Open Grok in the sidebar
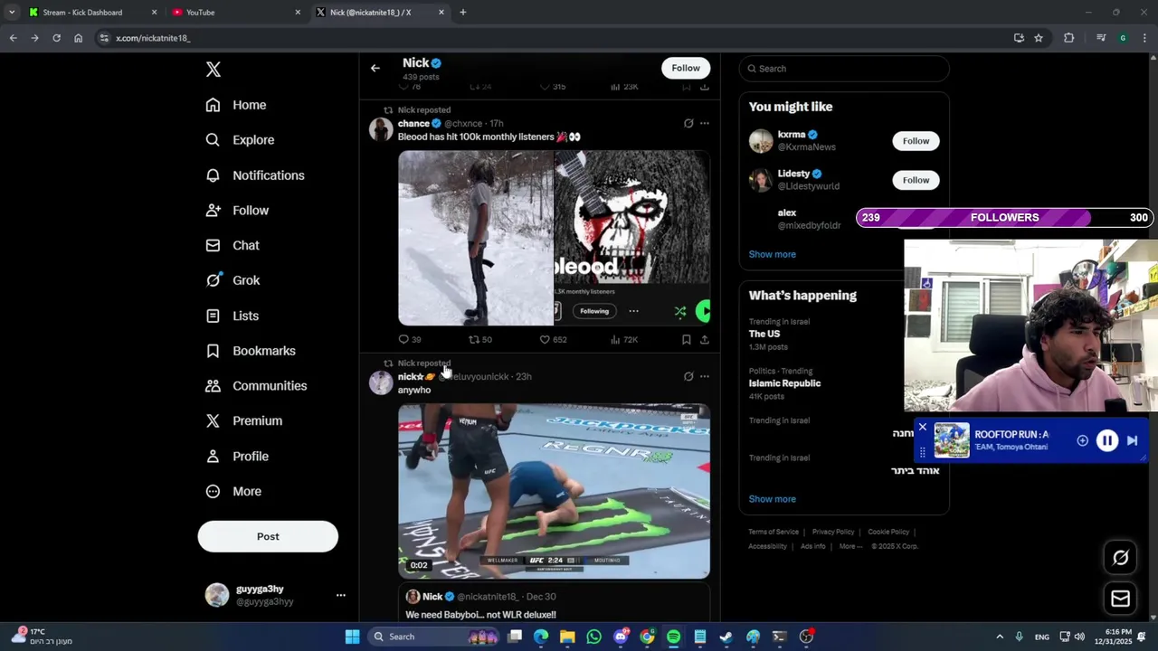 tap(233, 280)
